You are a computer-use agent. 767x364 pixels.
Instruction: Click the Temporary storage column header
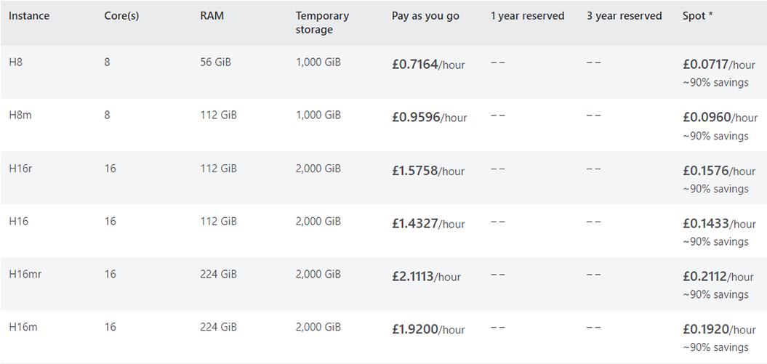[322, 23]
